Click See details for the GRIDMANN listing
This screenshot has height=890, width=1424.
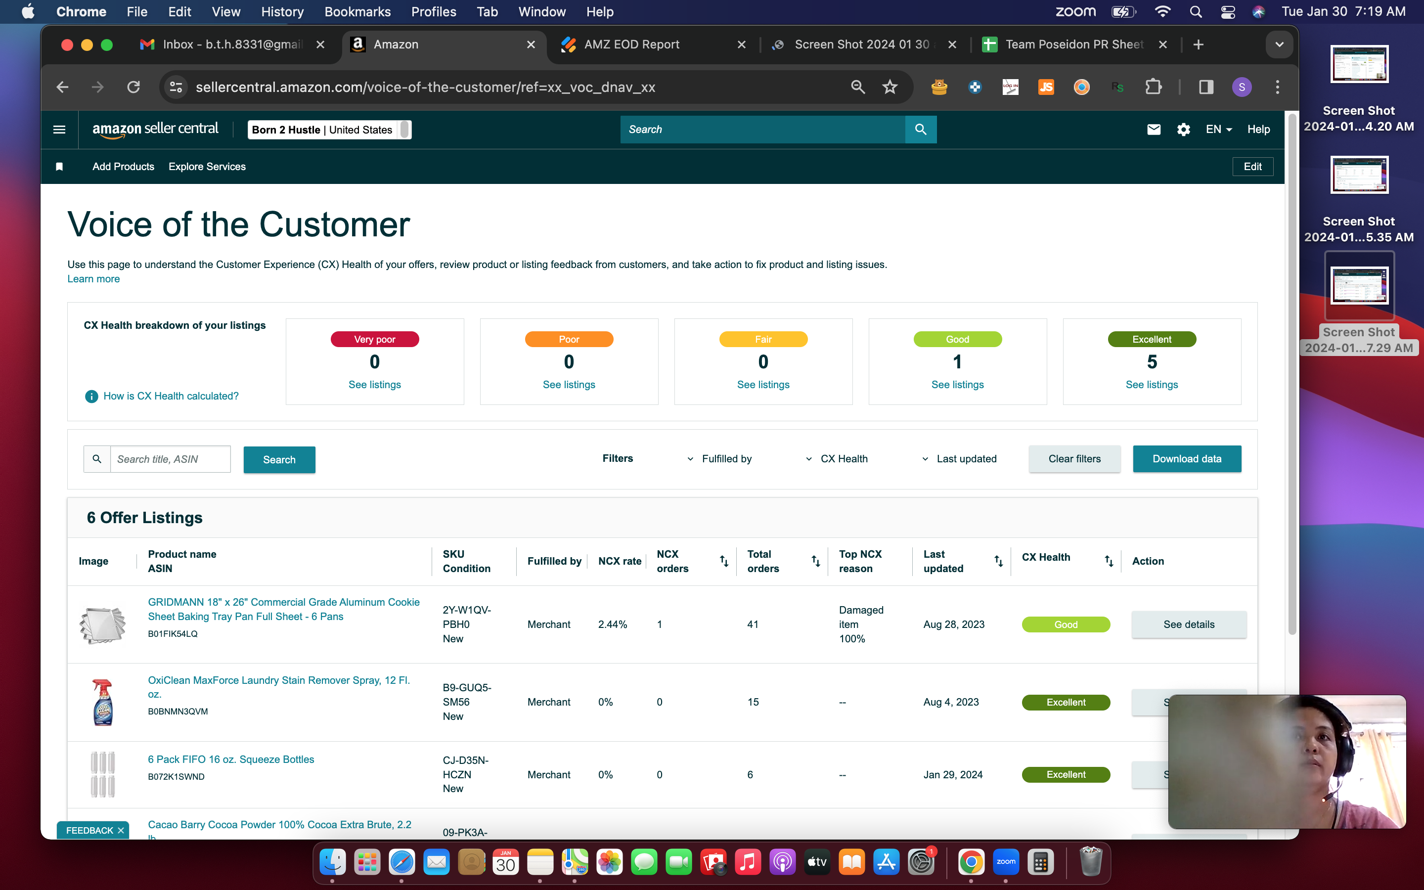1189,624
